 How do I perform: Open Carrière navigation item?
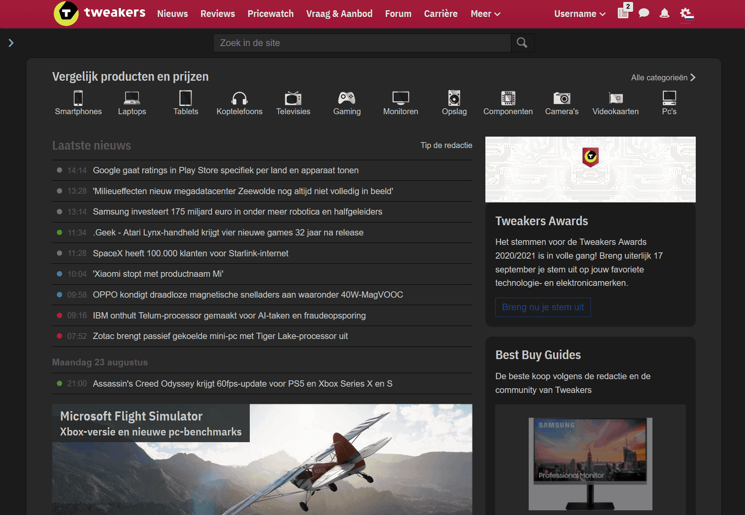[x=441, y=14]
